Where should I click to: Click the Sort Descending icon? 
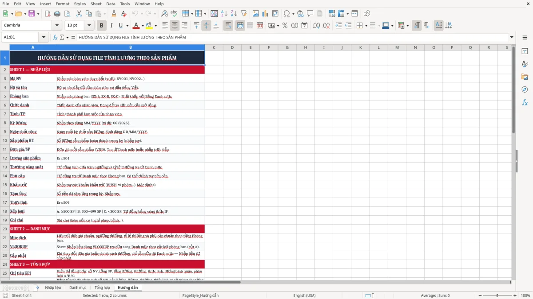[234, 14]
